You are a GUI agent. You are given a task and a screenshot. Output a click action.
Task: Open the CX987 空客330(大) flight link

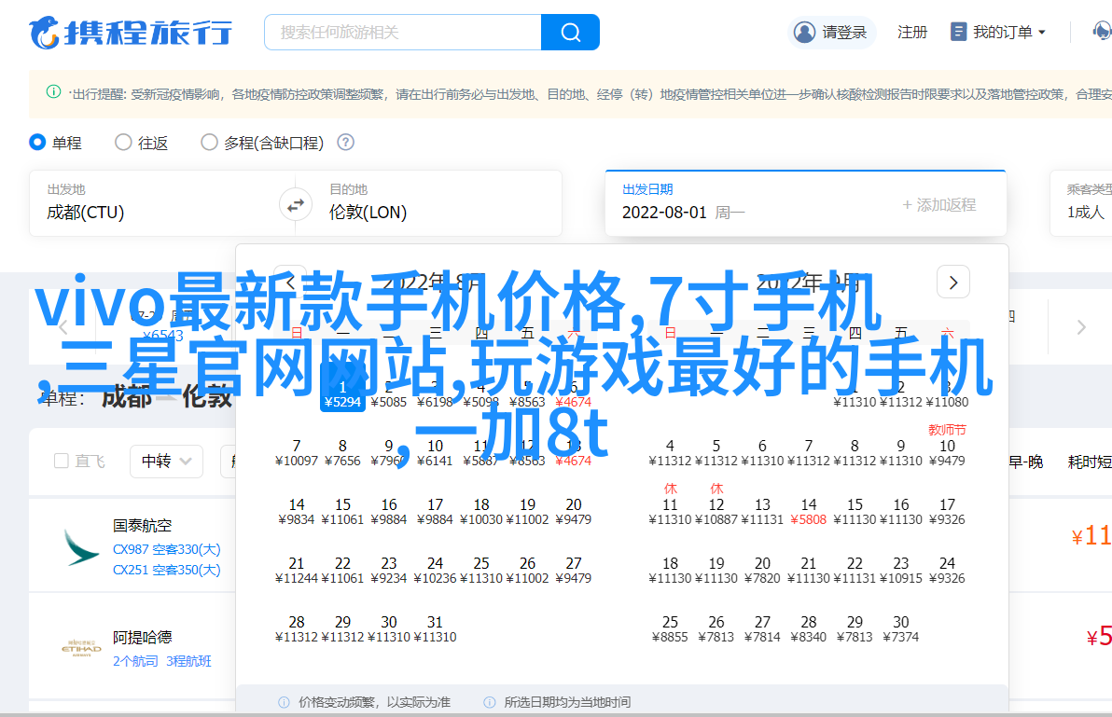click(x=167, y=549)
